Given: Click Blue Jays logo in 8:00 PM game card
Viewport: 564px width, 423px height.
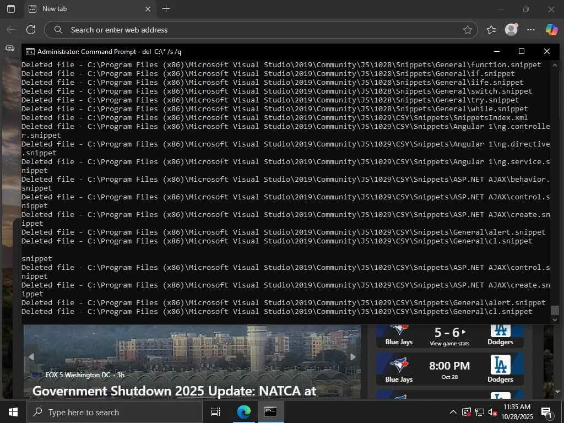Looking at the screenshot, I should coord(399,365).
